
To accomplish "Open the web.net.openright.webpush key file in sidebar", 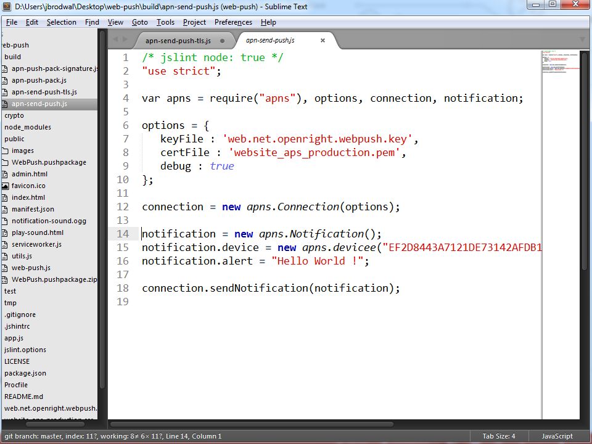I will [51, 408].
